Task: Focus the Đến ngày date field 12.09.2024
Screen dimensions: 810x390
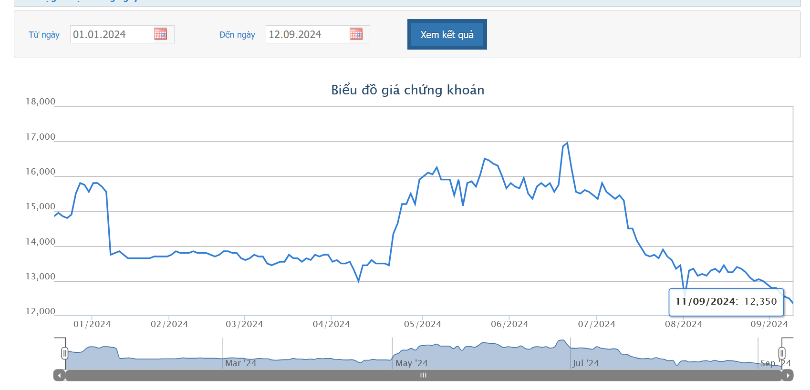Action: [306, 34]
